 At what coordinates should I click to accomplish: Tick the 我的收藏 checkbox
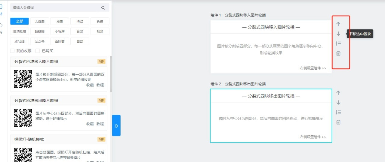pyautogui.click(x=12, y=51)
